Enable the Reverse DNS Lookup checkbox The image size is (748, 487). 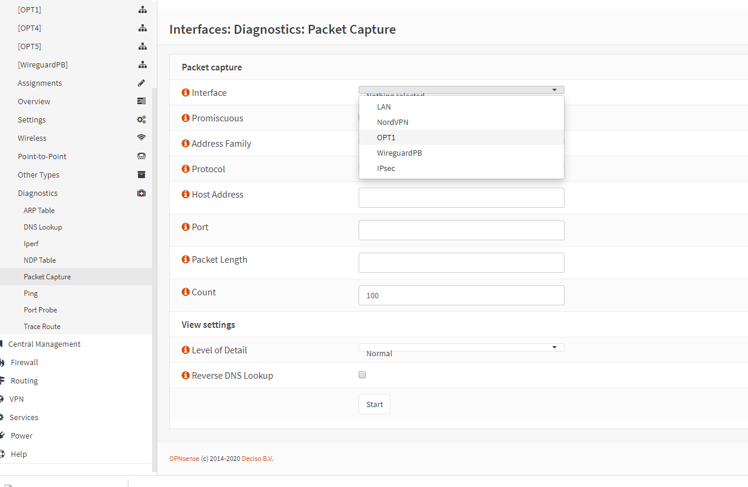tap(362, 375)
